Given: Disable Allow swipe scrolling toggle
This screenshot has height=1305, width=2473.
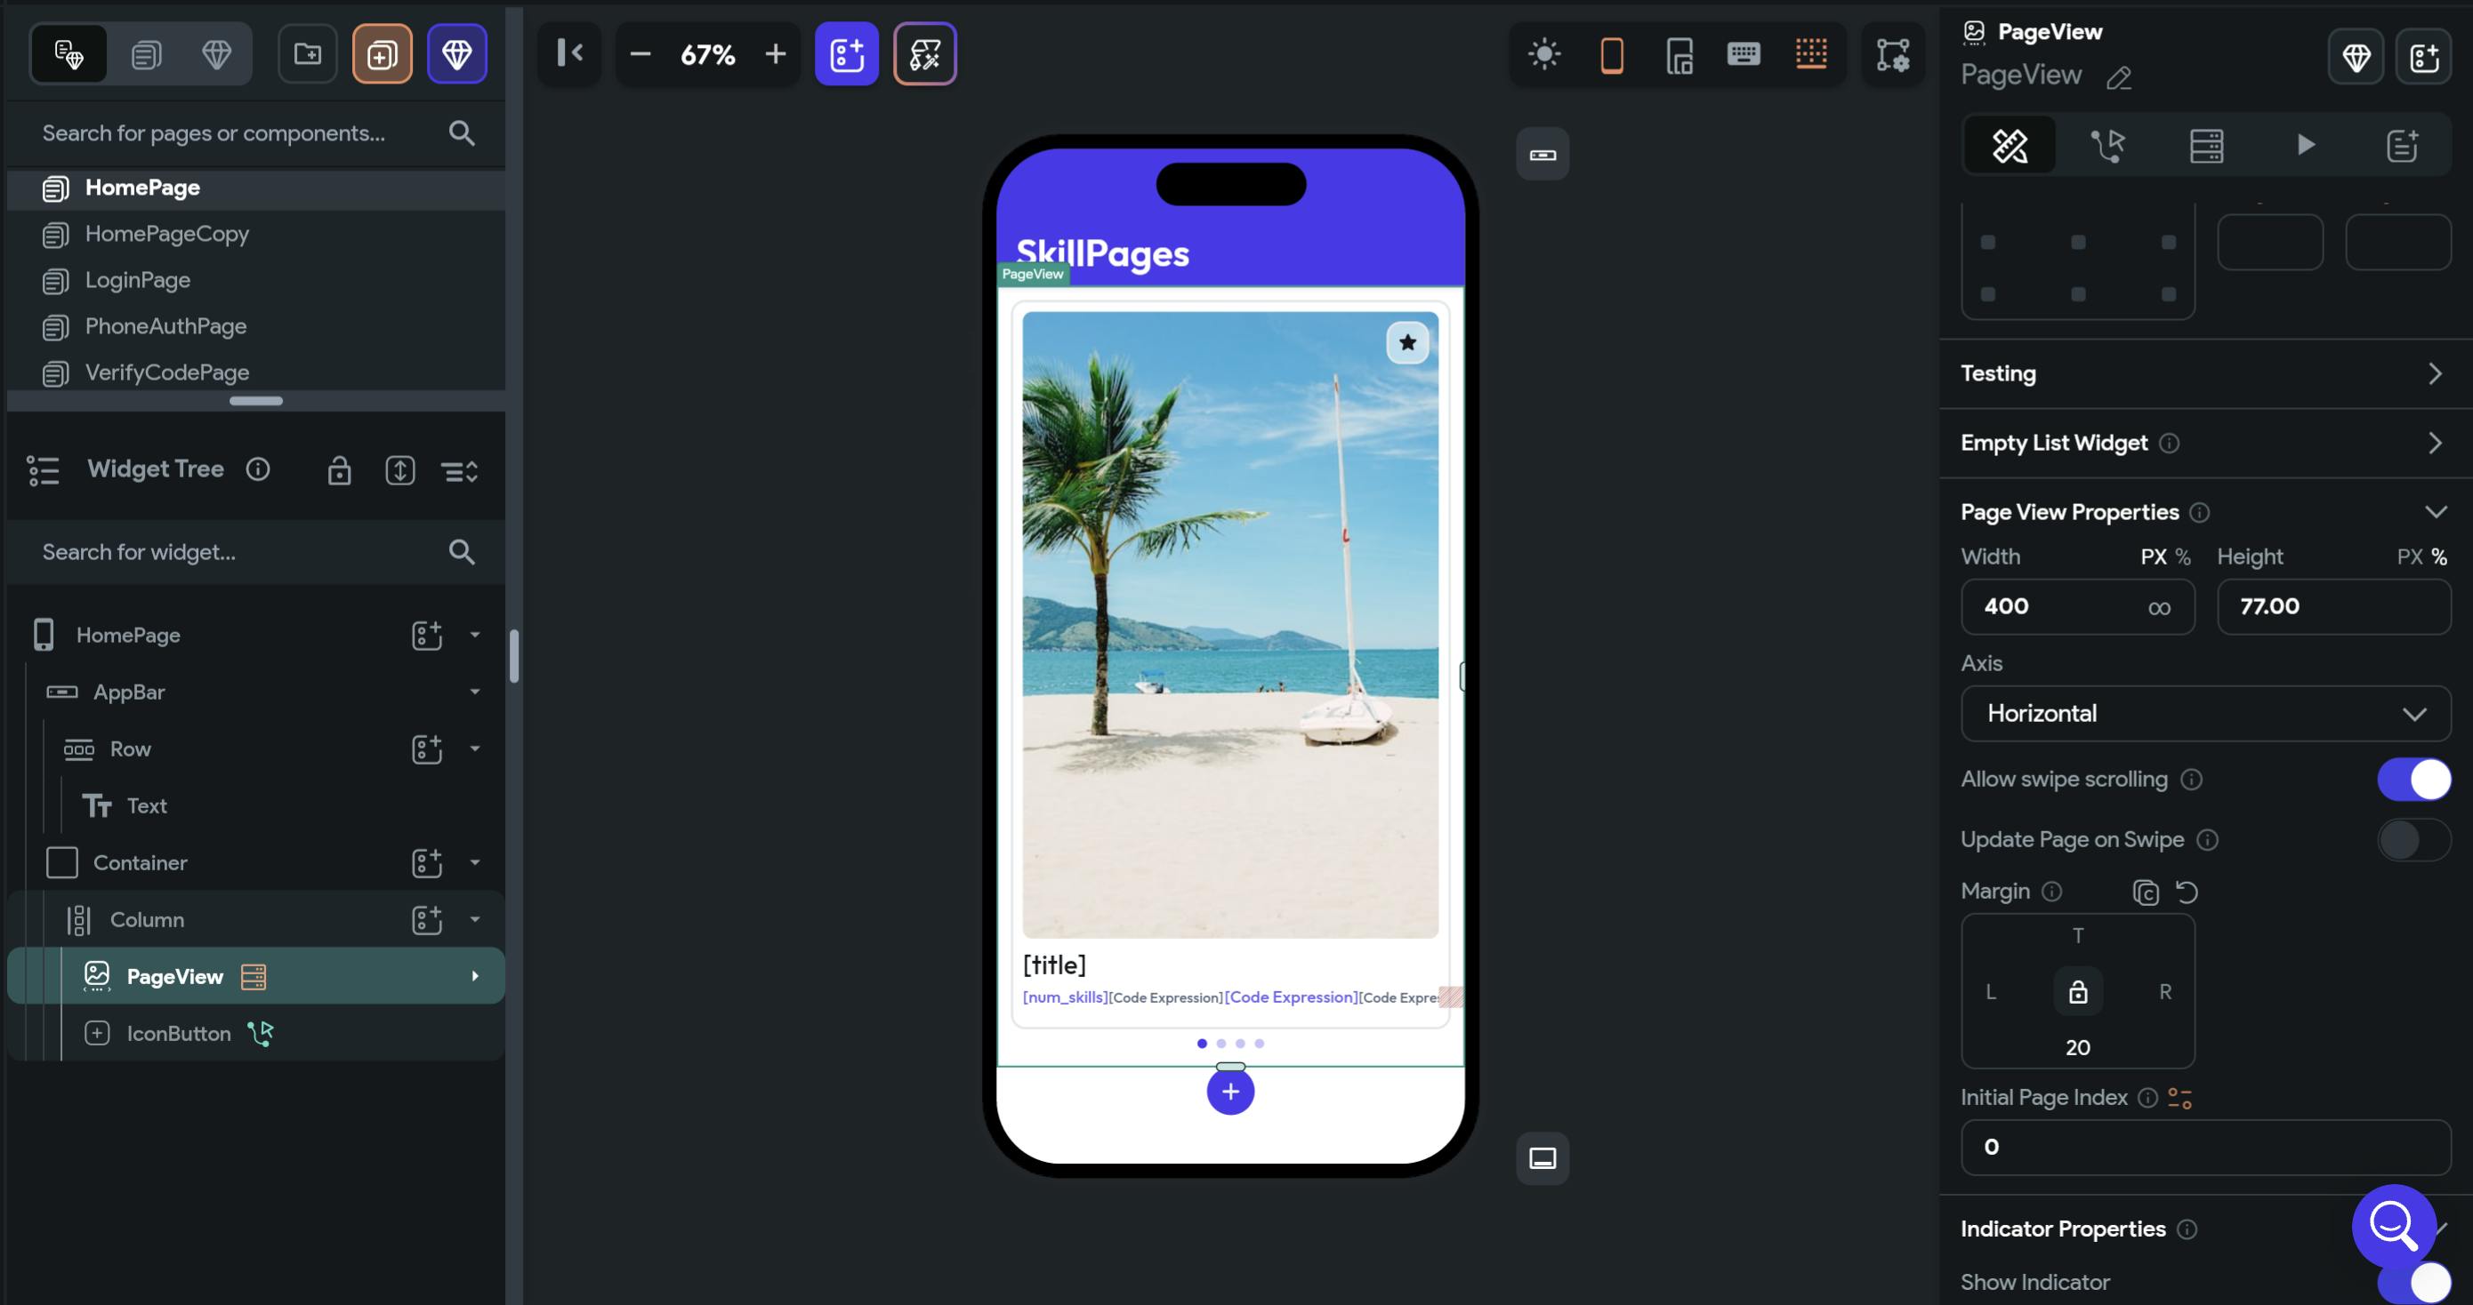Looking at the screenshot, I should coord(2413,779).
